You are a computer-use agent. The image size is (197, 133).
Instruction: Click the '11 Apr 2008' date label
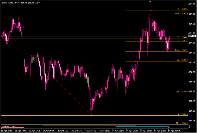[6, 131]
